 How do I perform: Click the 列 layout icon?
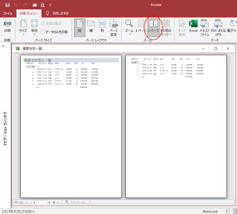coord(102,27)
